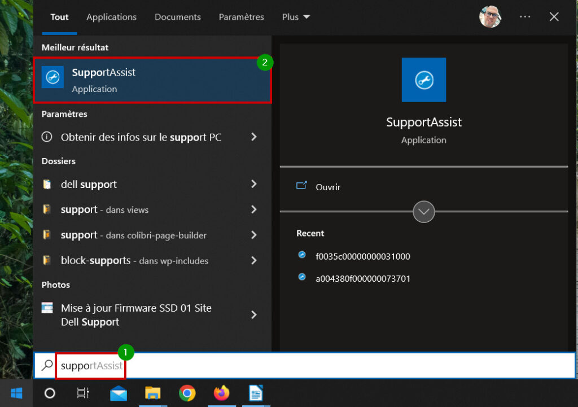Screen dimensions: 578x407
Task: Click info icon beside 'Obtenir des infos'
Action: pyautogui.click(x=47, y=137)
